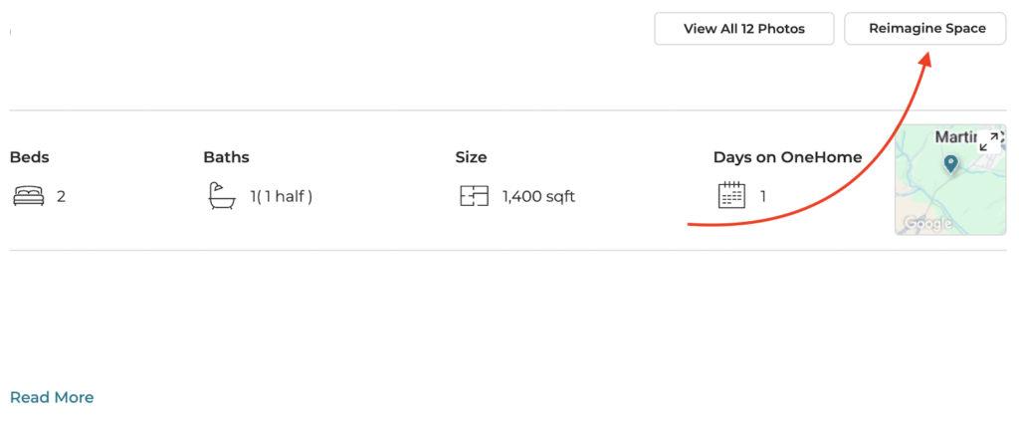Select the 1(1 half) baths value

pos(282,196)
